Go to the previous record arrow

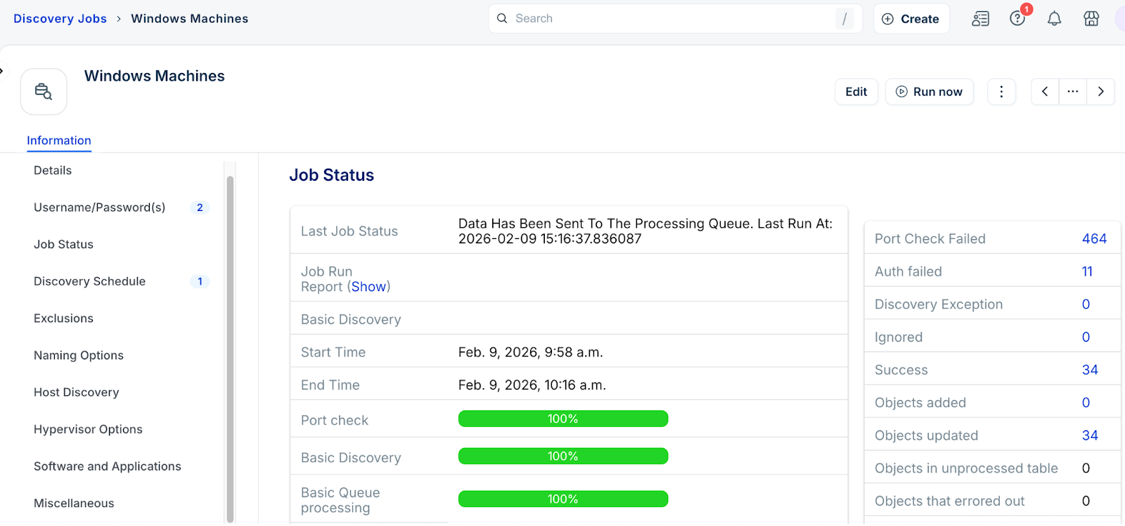(x=1045, y=91)
